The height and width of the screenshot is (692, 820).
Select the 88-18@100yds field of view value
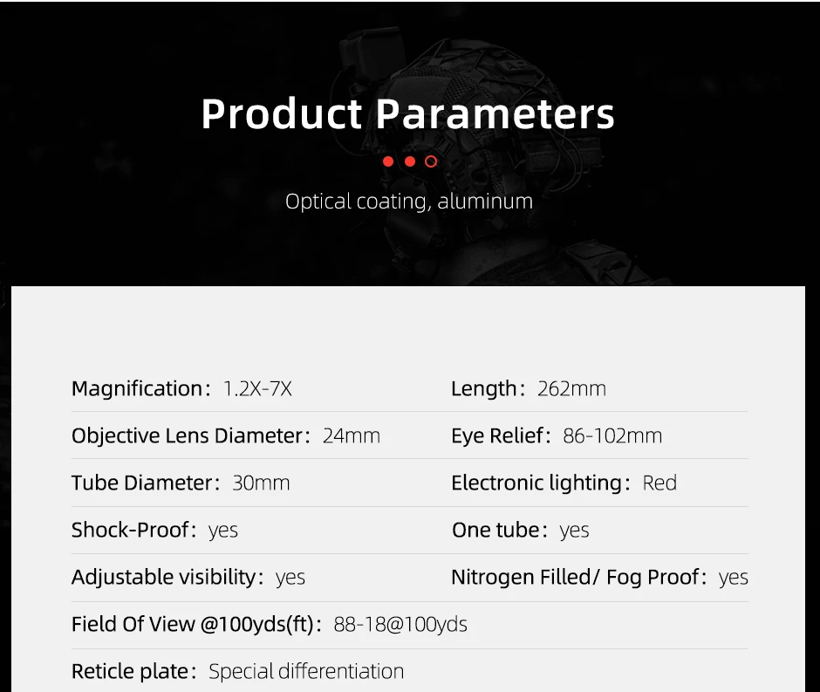coord(400,625)
